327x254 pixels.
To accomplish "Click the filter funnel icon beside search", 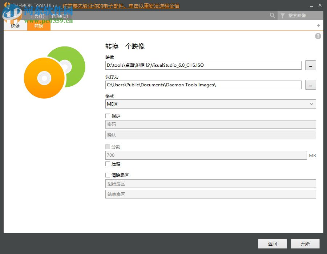I will 282,16.
